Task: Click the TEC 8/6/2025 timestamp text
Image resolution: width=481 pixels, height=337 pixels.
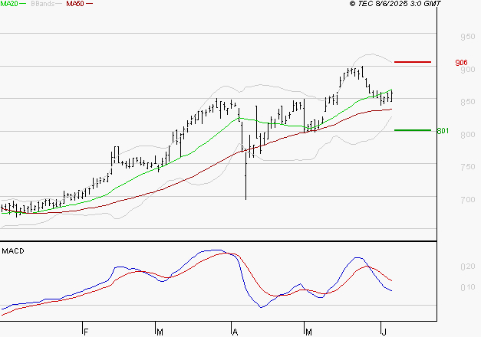Action: pos(395,4)
